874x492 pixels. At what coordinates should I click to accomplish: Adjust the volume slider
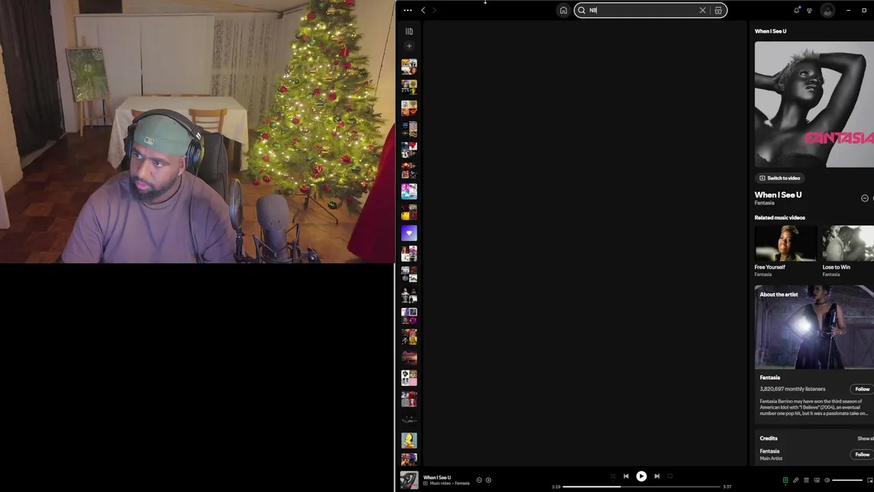[847, 480]
